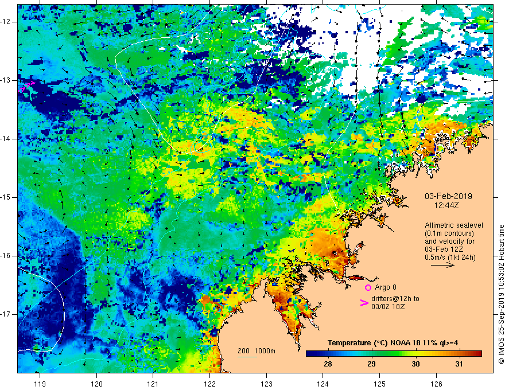
Task: Click the magenta drifters arrowhead legend symbol
Action: point(364,303)
